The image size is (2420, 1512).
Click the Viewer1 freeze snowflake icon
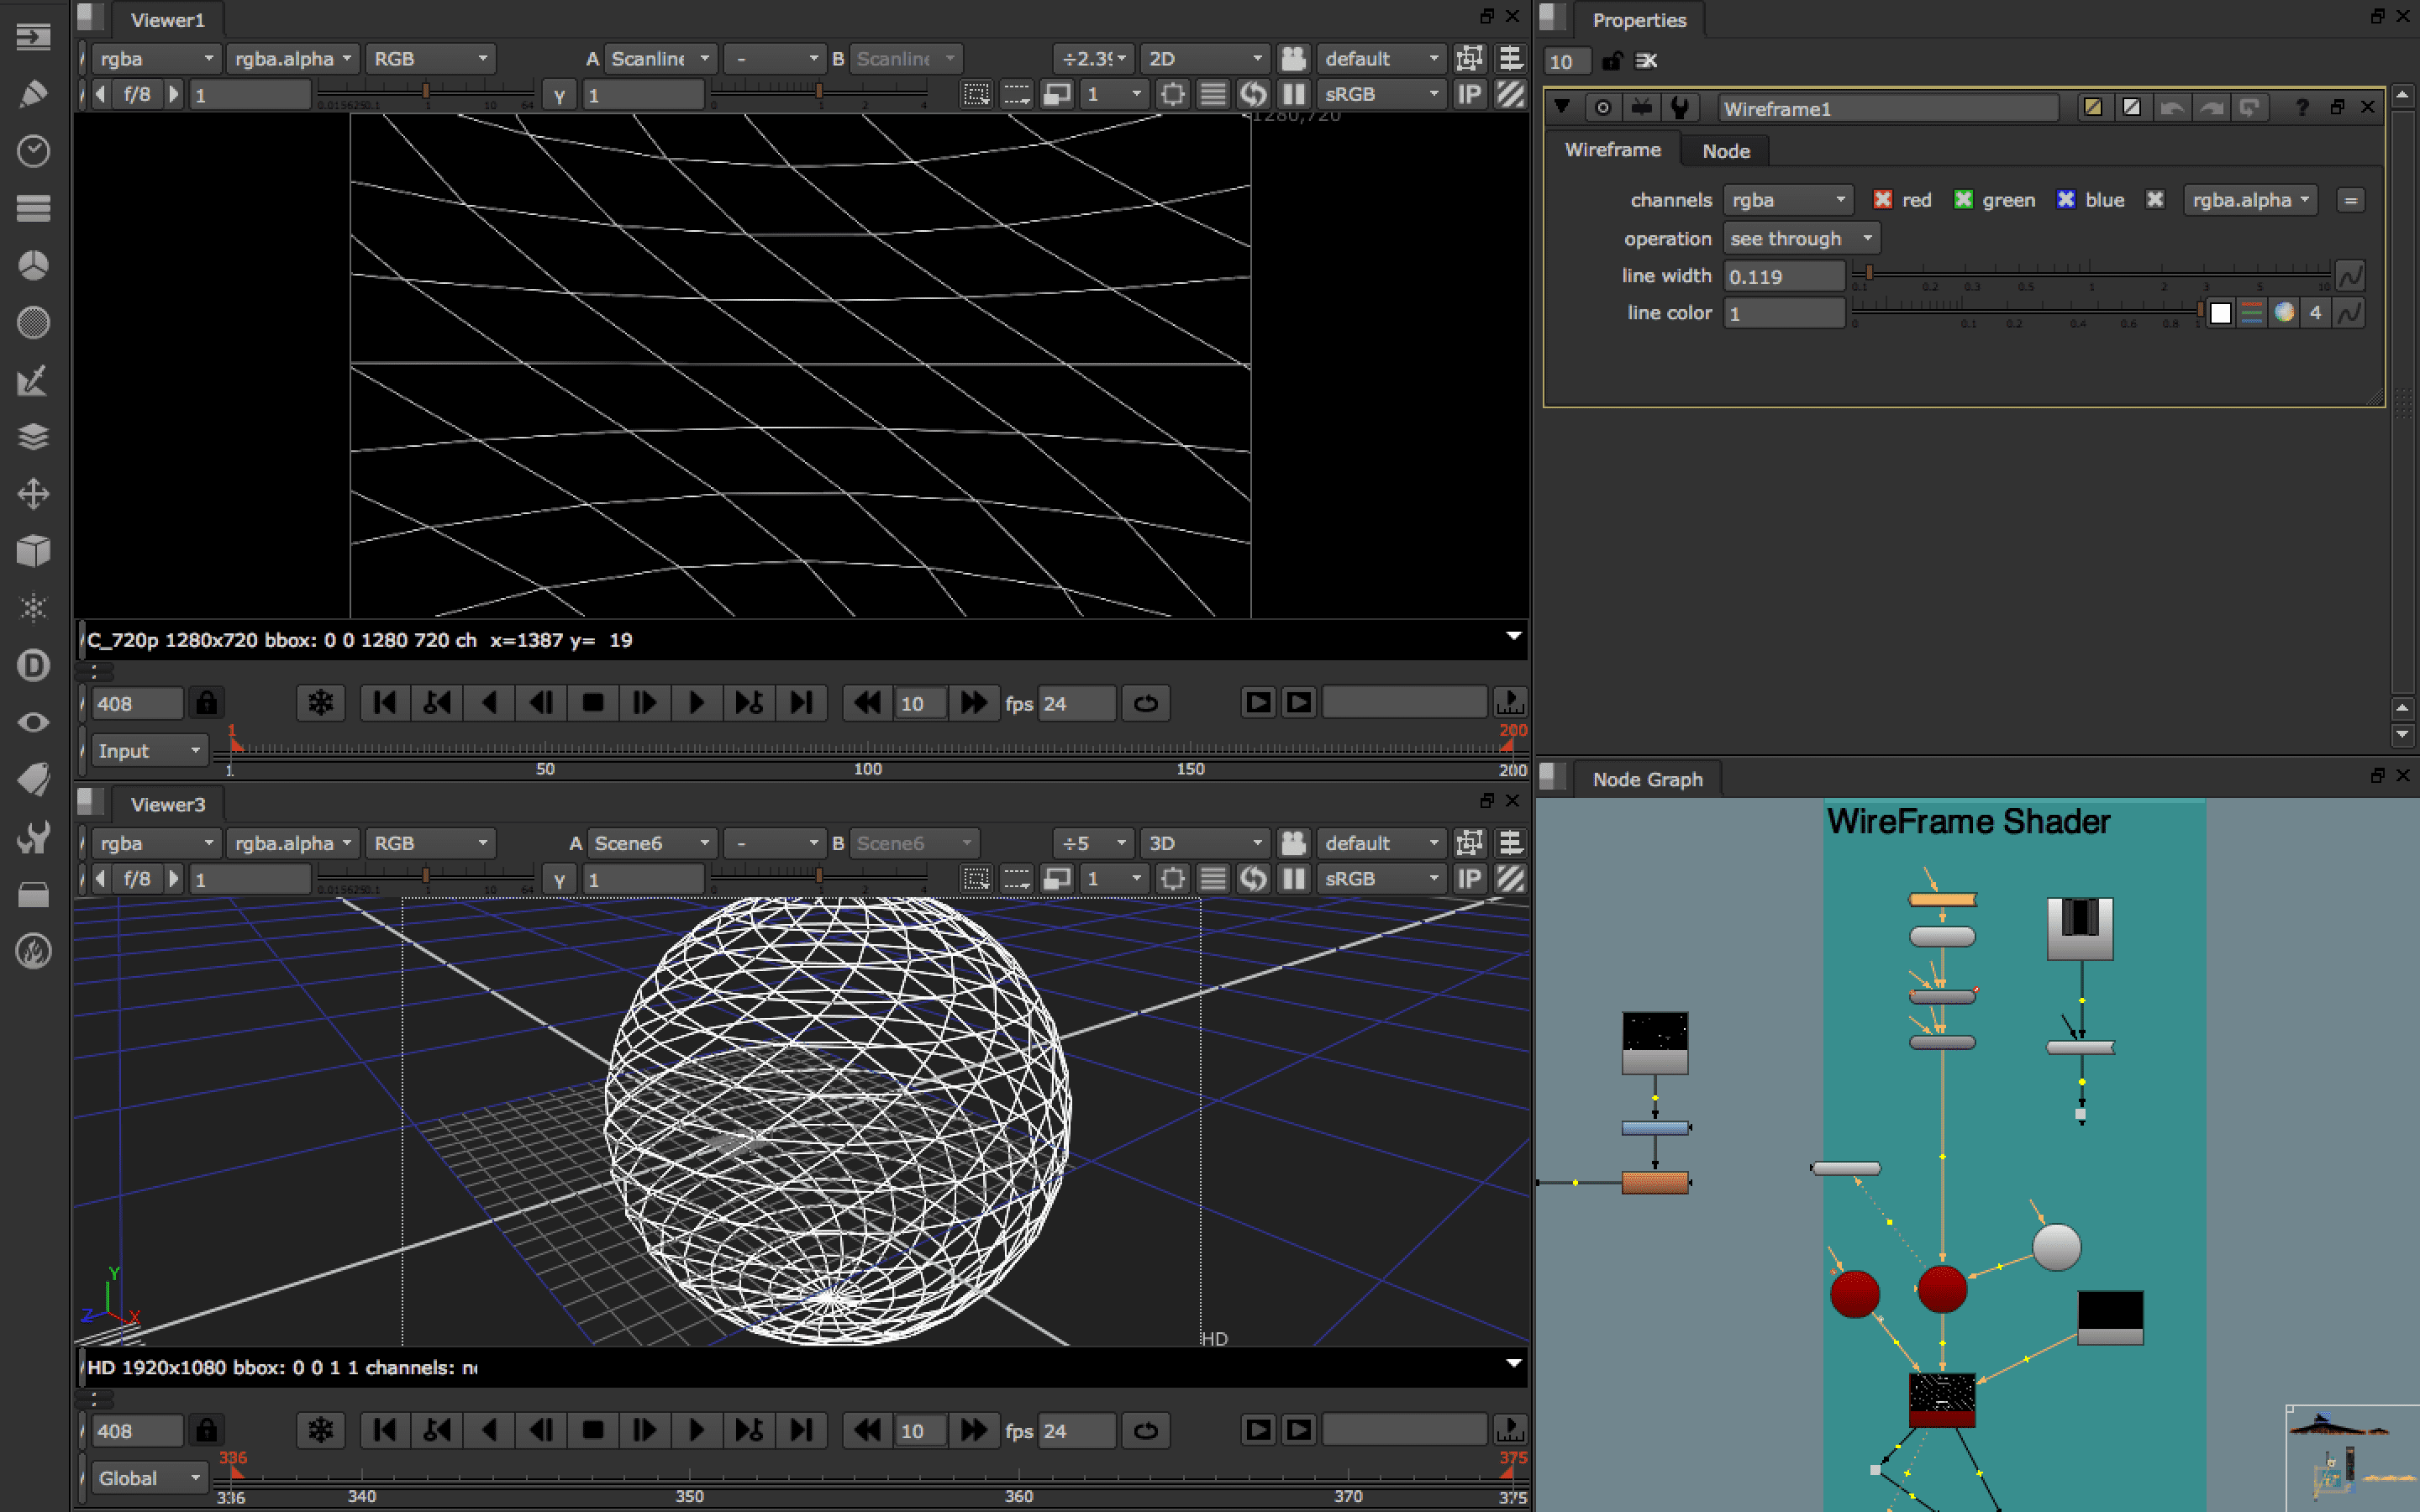point(320,703)
